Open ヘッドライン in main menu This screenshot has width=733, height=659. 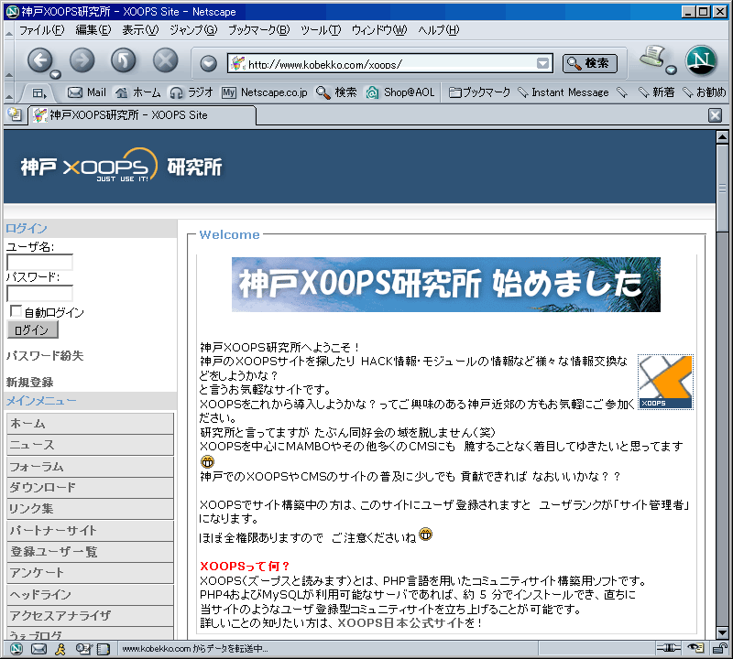pos(90,595)
